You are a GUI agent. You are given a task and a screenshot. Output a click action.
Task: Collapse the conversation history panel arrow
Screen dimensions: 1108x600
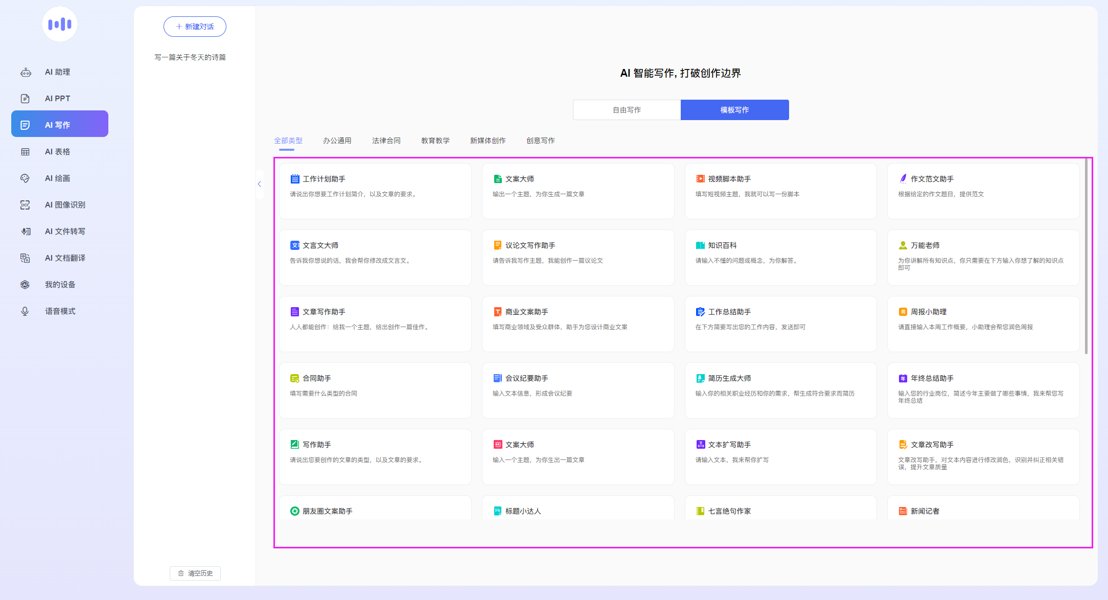(x=260, y=184)
